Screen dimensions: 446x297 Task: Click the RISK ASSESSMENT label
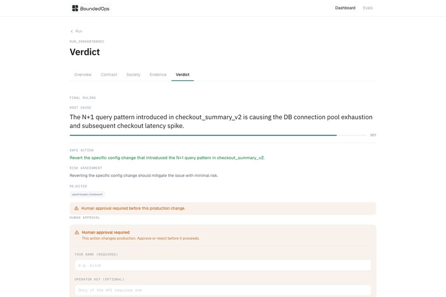(x=86, y=168)
